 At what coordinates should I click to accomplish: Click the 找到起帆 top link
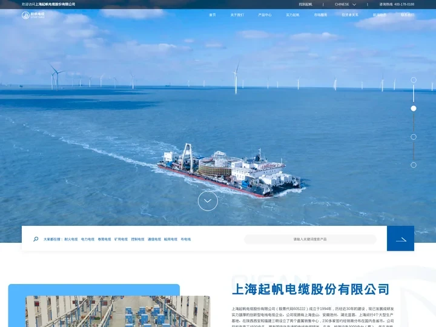pos(305,4)
